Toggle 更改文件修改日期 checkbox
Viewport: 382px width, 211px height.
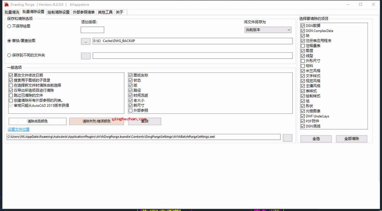coord(11,75)
